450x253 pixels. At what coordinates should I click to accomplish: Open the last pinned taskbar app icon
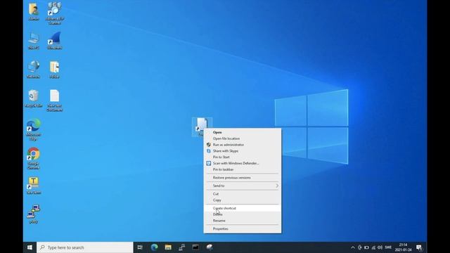tap(210, 247)
